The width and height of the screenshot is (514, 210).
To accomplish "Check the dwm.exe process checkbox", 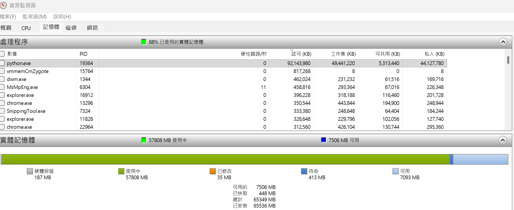I will pos(2,79).
